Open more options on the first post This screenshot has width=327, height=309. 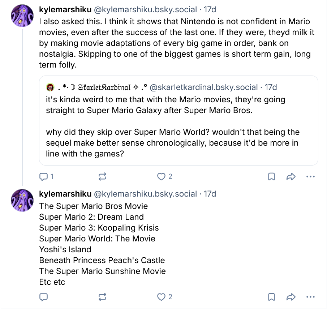[x=310, y=177]
